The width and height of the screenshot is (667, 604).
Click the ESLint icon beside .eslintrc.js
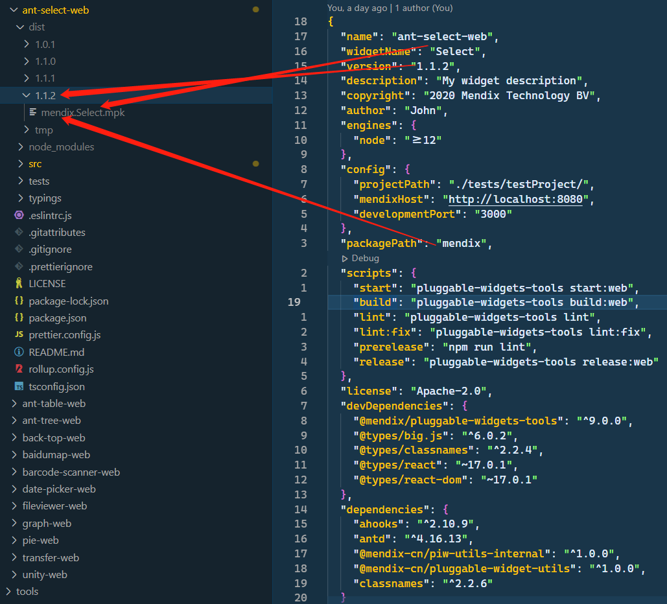coord(19,215)
